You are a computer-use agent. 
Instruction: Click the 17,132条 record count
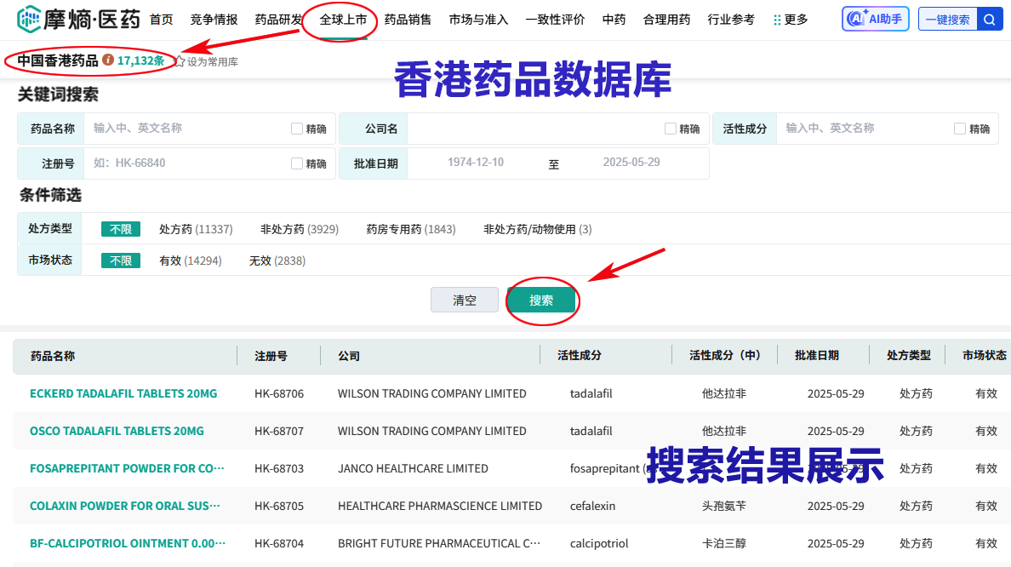point(140,60)
